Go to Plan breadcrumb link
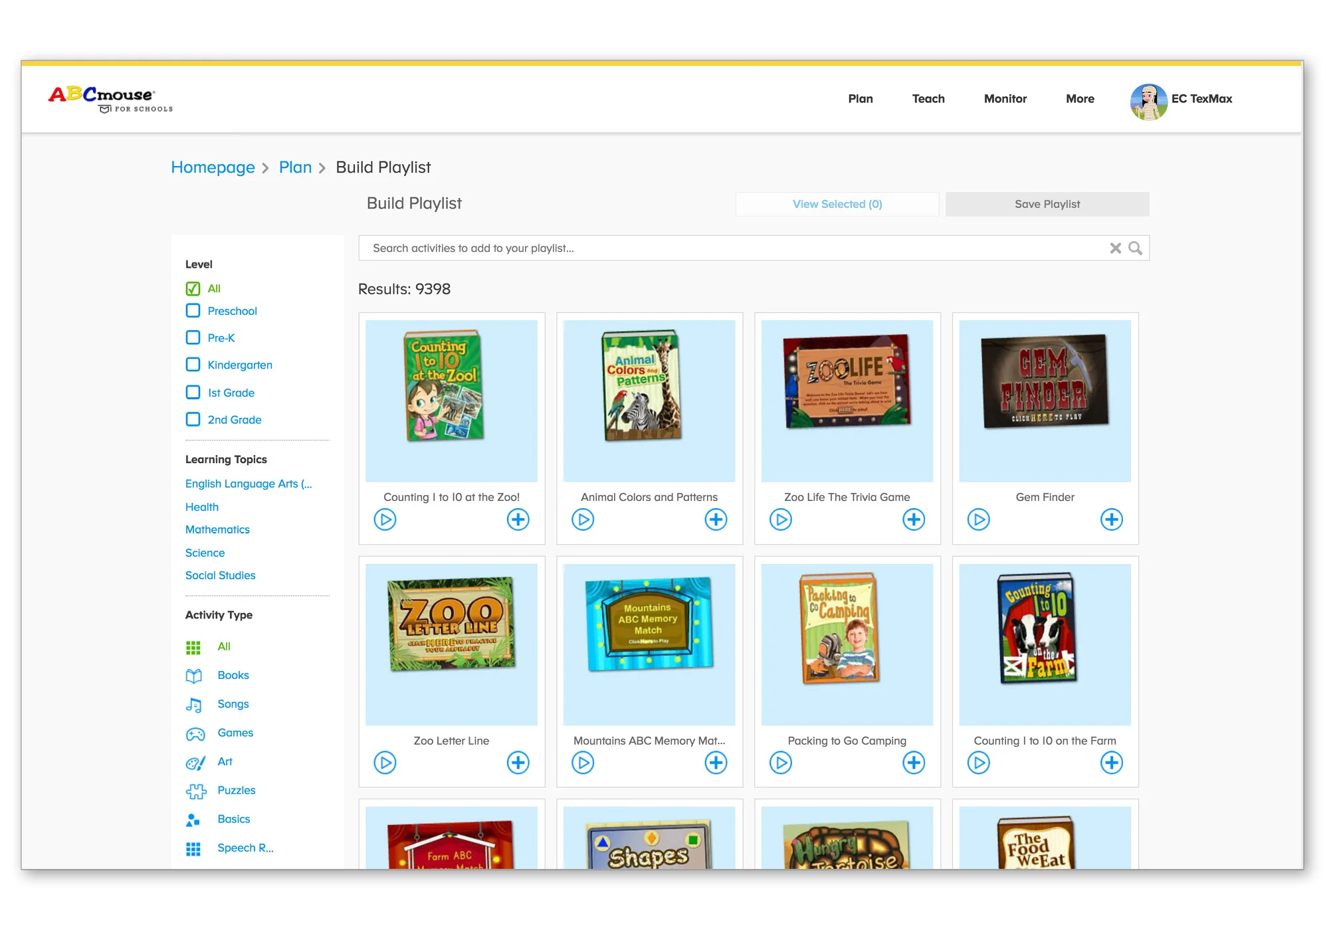 click(295, 167)
